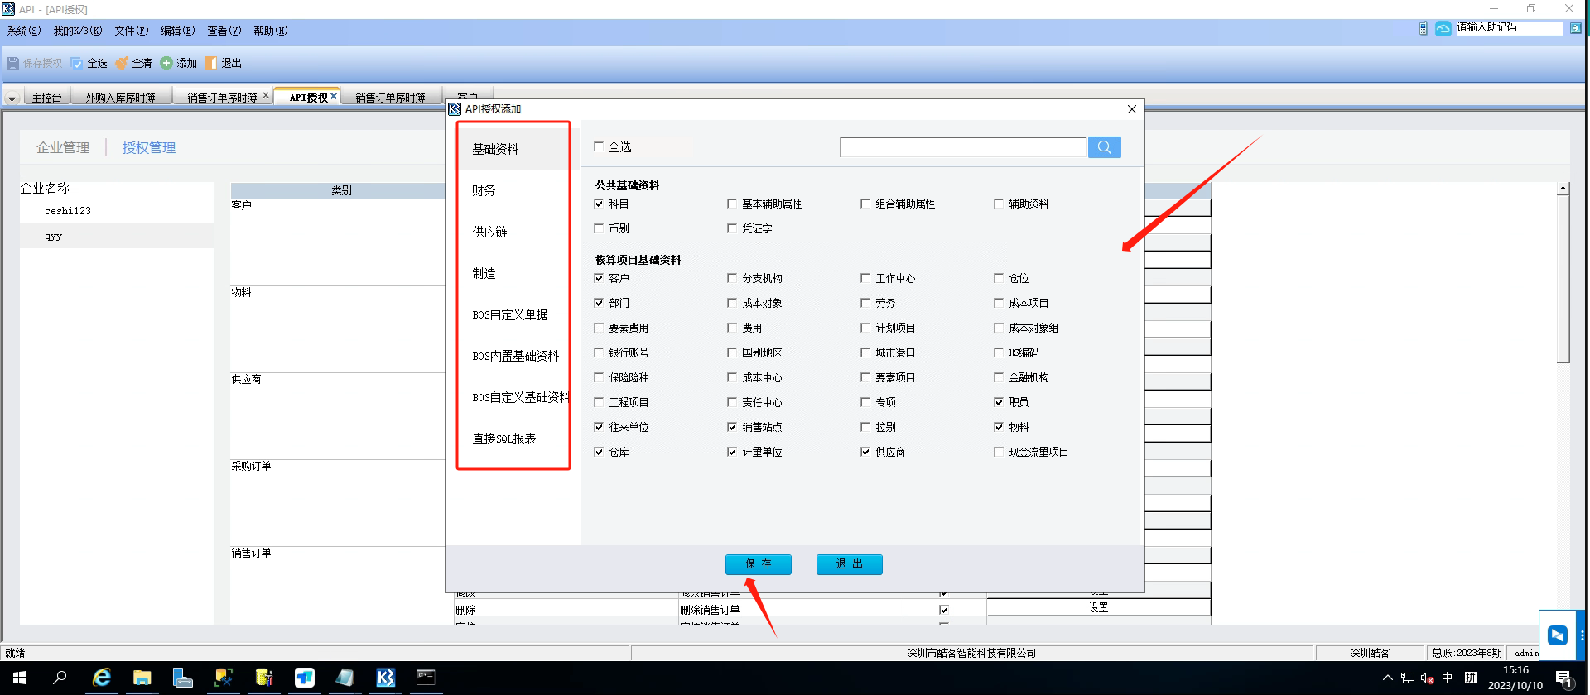Open Windows Start menu
Screen dimensions: 1590x695
pos(20,678)
